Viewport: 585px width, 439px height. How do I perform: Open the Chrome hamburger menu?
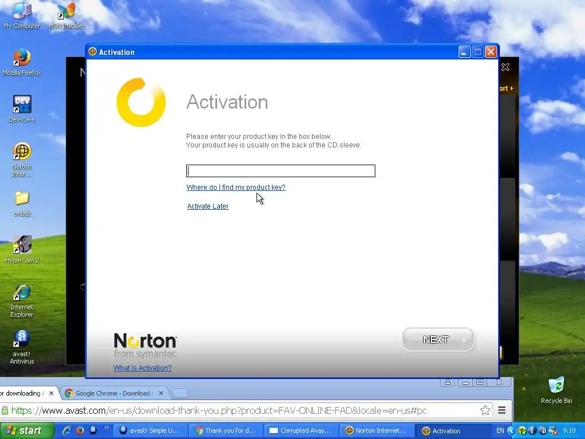pyautogui.click(x=502, y=410)
